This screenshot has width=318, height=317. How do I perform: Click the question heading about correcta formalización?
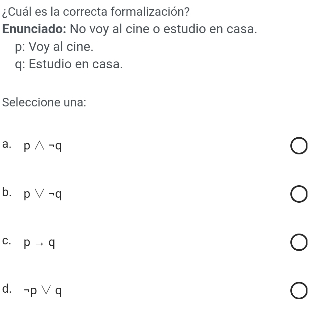click(x=96, y=12)
